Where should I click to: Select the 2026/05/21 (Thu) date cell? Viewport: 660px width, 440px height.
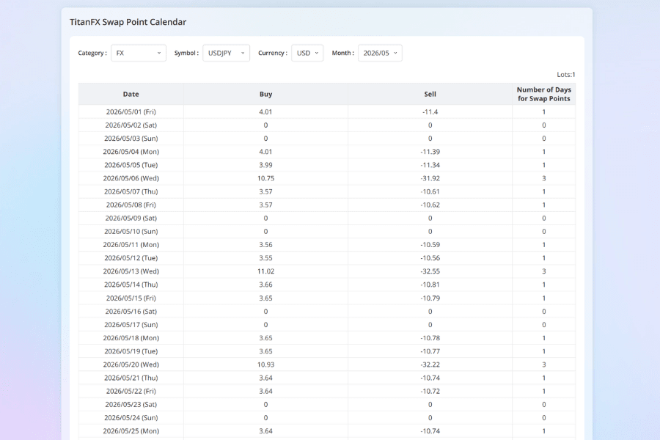coord(131,378)
